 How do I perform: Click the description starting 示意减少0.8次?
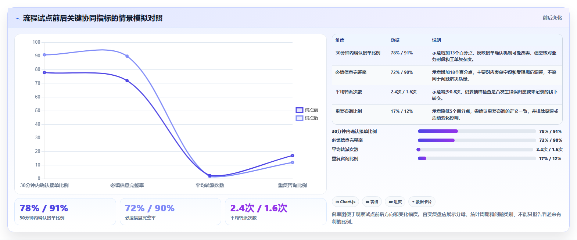[495, 95]
